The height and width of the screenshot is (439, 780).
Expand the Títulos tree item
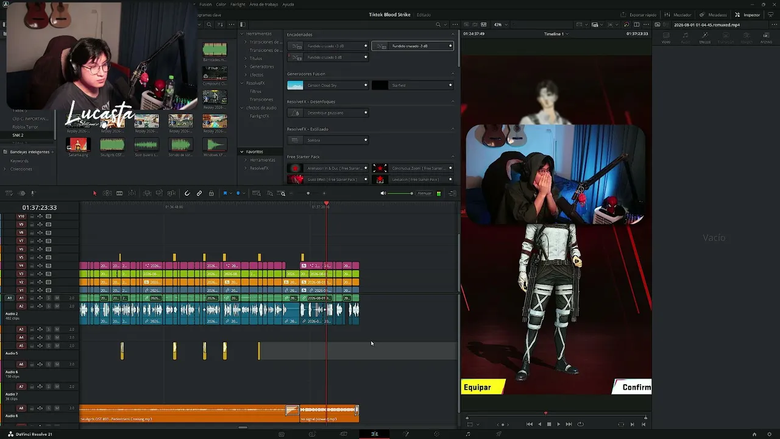[246, 59]
